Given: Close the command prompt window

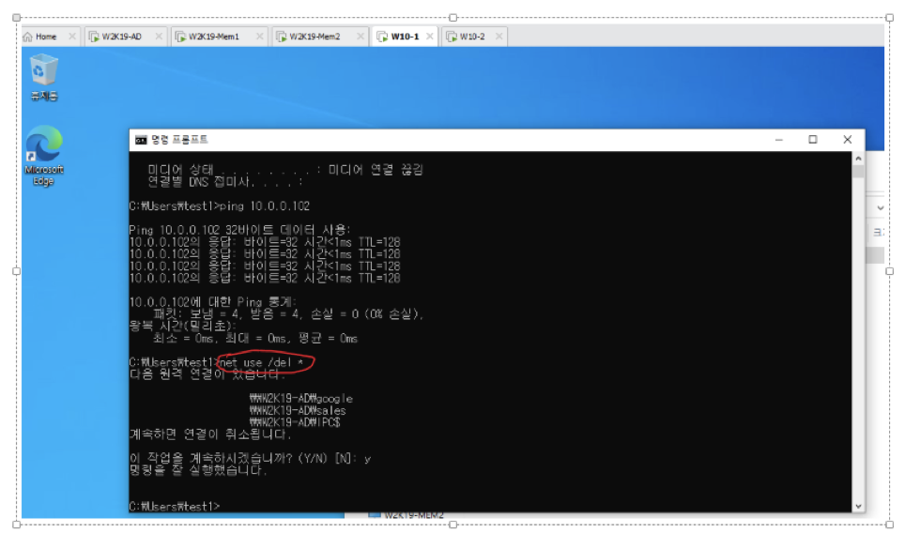Looking at the screenshot, I should click(848, 140).
